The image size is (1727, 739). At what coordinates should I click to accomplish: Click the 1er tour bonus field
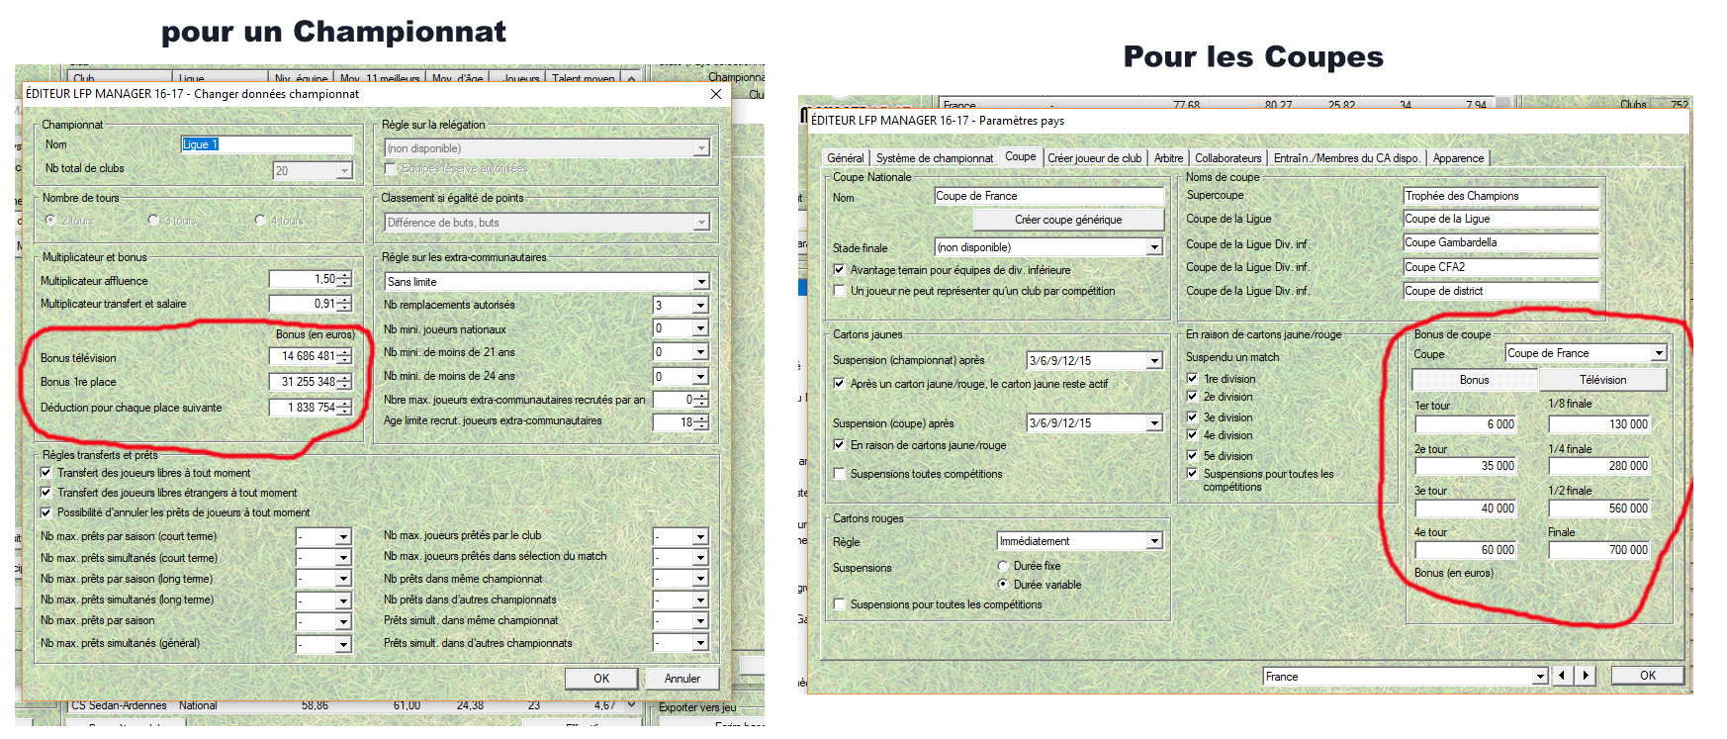click(x=1466, y=424)
